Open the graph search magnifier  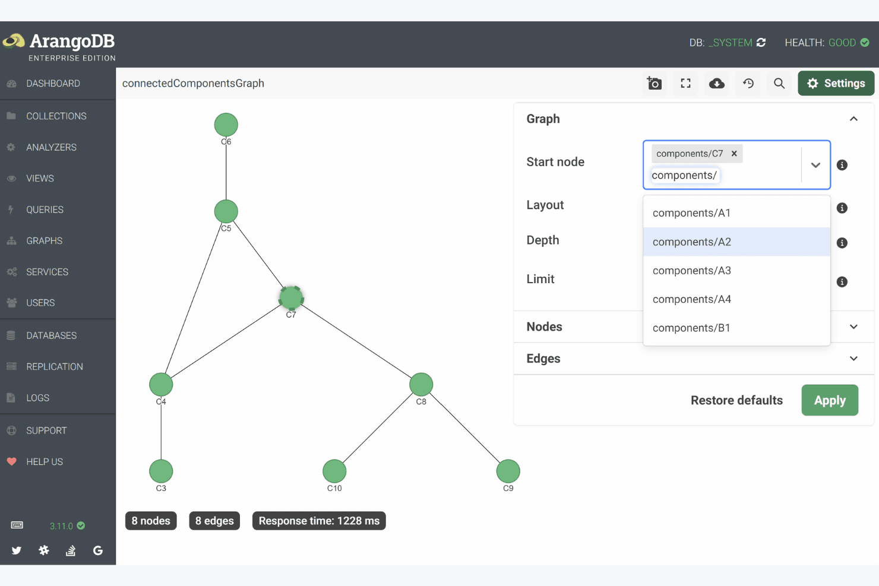click(x=779, y=83)
